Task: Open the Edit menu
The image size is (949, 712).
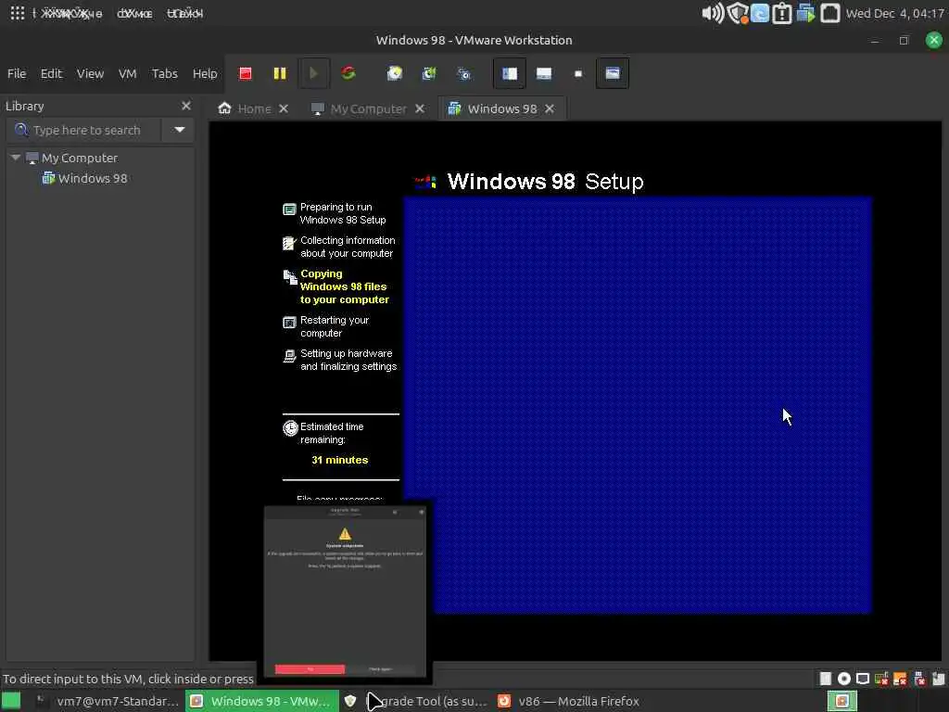Action: click(x=52, y=73)
